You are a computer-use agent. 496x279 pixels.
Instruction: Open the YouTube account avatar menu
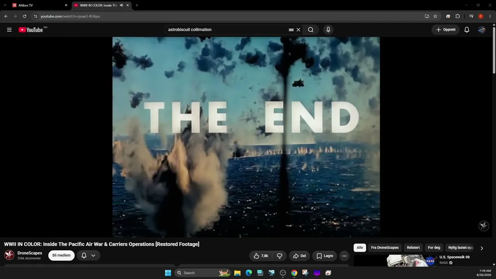[x=482, y=30]
